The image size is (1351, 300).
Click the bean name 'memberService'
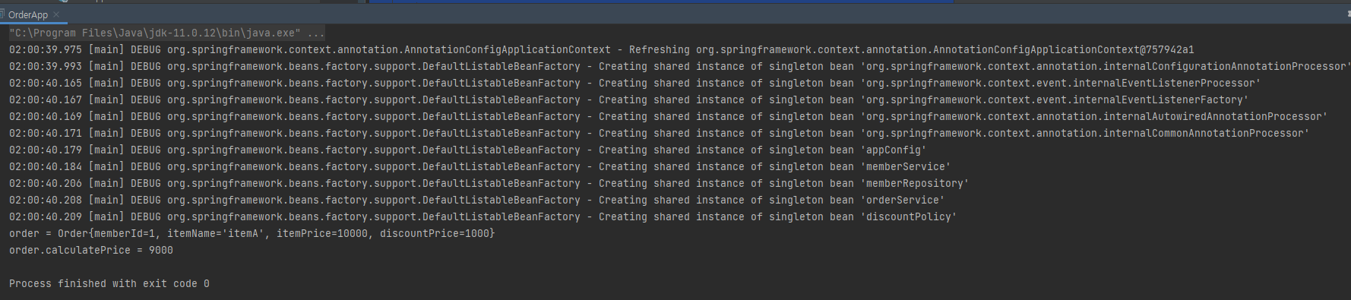coord(905,166)
